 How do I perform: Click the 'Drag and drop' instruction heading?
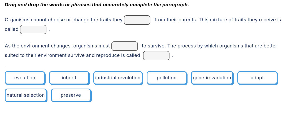(97, 5)
